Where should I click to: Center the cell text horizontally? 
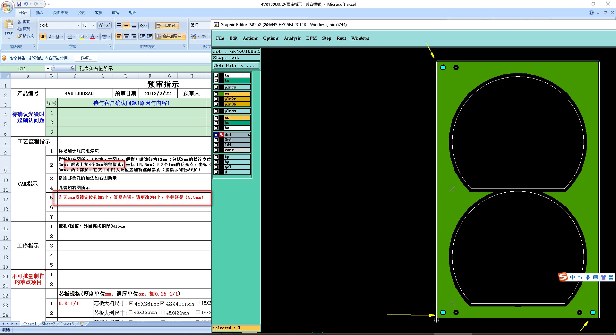(126, 36)
